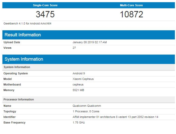Click the 5521 MB memory value
The height and width of the screenshot is (134, 176).
(x=78, y=90)
